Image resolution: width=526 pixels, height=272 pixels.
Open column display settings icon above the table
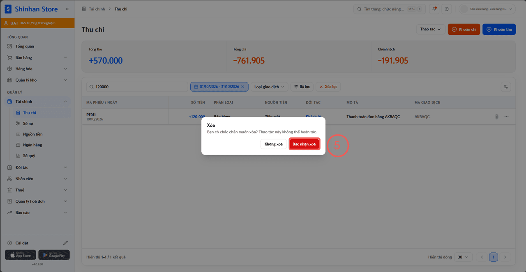click(506, 87)
